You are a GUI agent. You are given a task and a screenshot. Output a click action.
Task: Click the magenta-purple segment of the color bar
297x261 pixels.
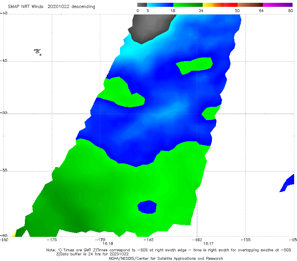click(x=278, y=5)
